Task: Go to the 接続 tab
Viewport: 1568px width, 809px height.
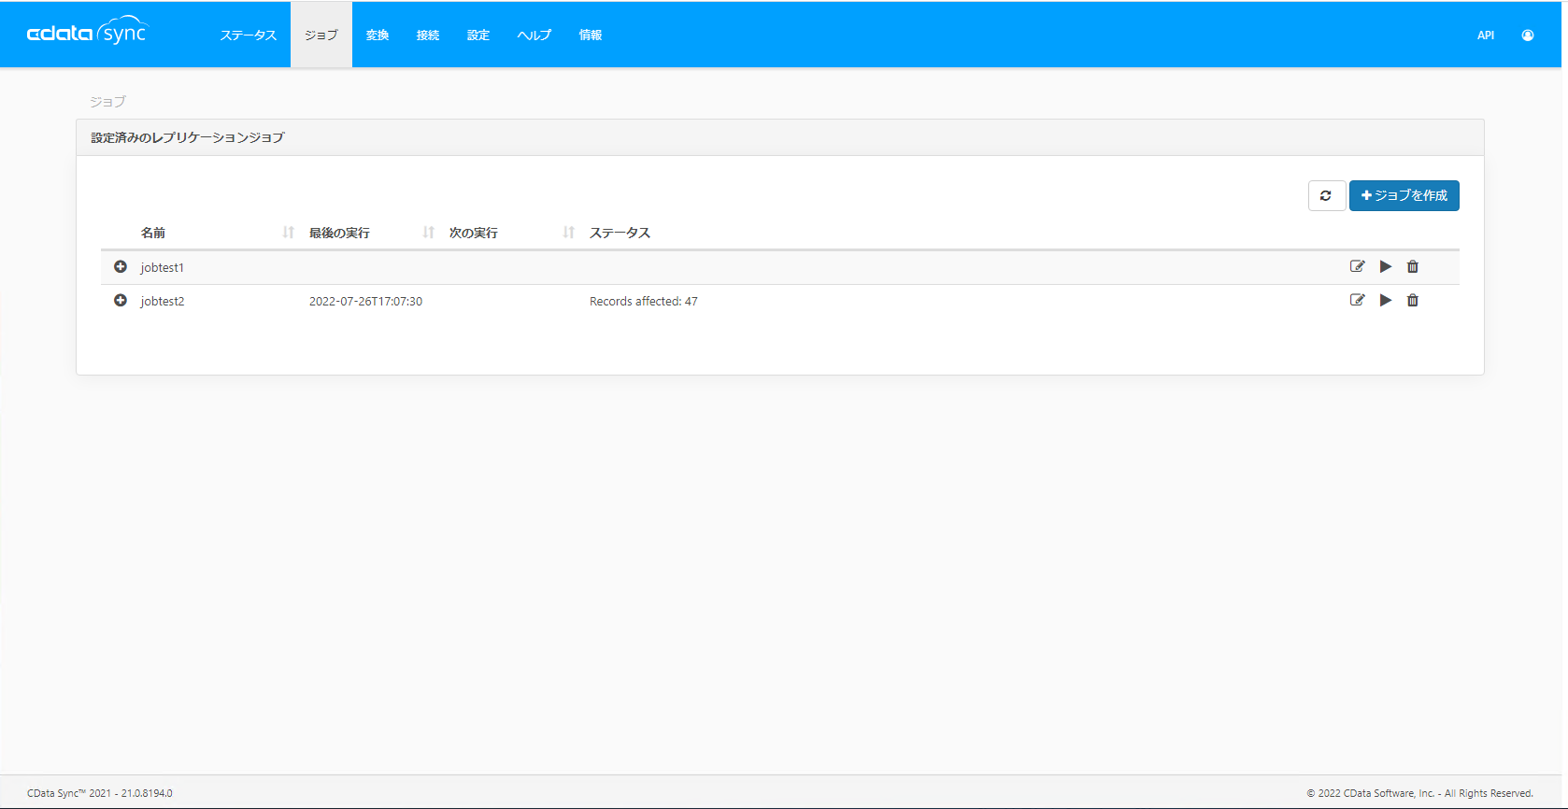Action: [428, 35]
